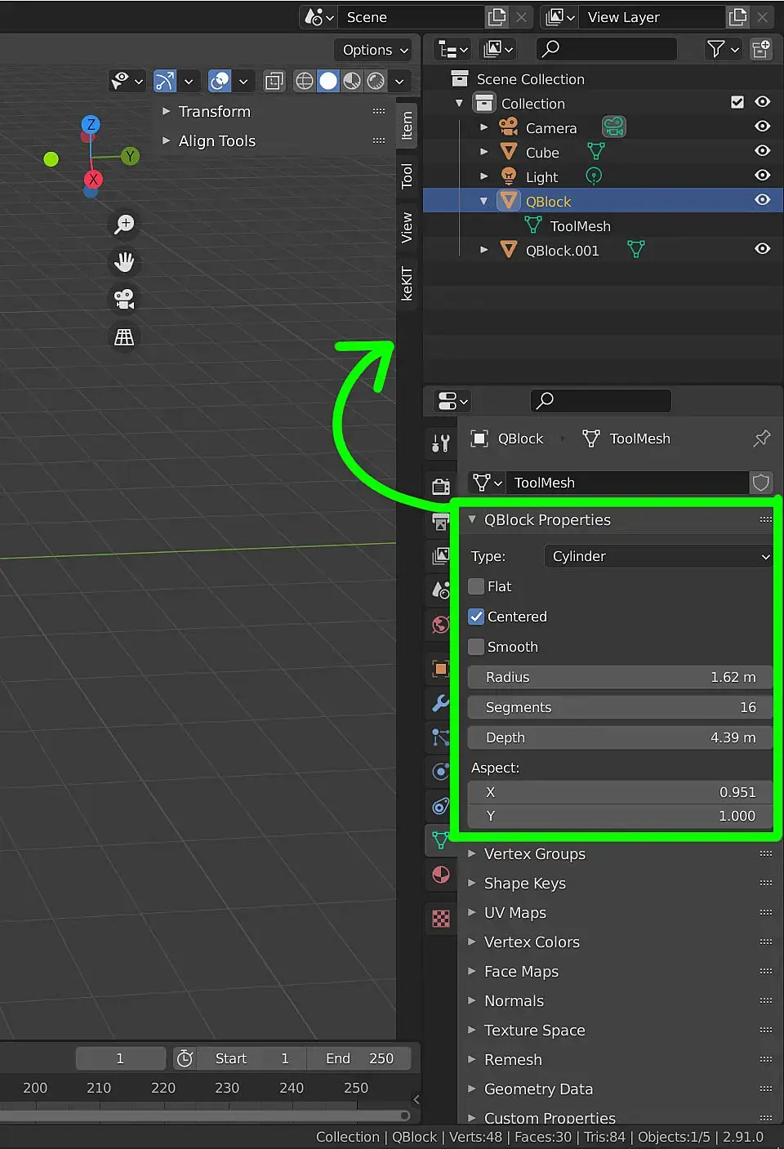This screenshot has height=1149, width=784.
Task: Open the Output properties tab icon
Action: pyautogui.click(x=441, y=522)
